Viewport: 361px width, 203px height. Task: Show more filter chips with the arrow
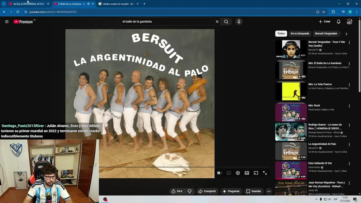pos(346,34)
